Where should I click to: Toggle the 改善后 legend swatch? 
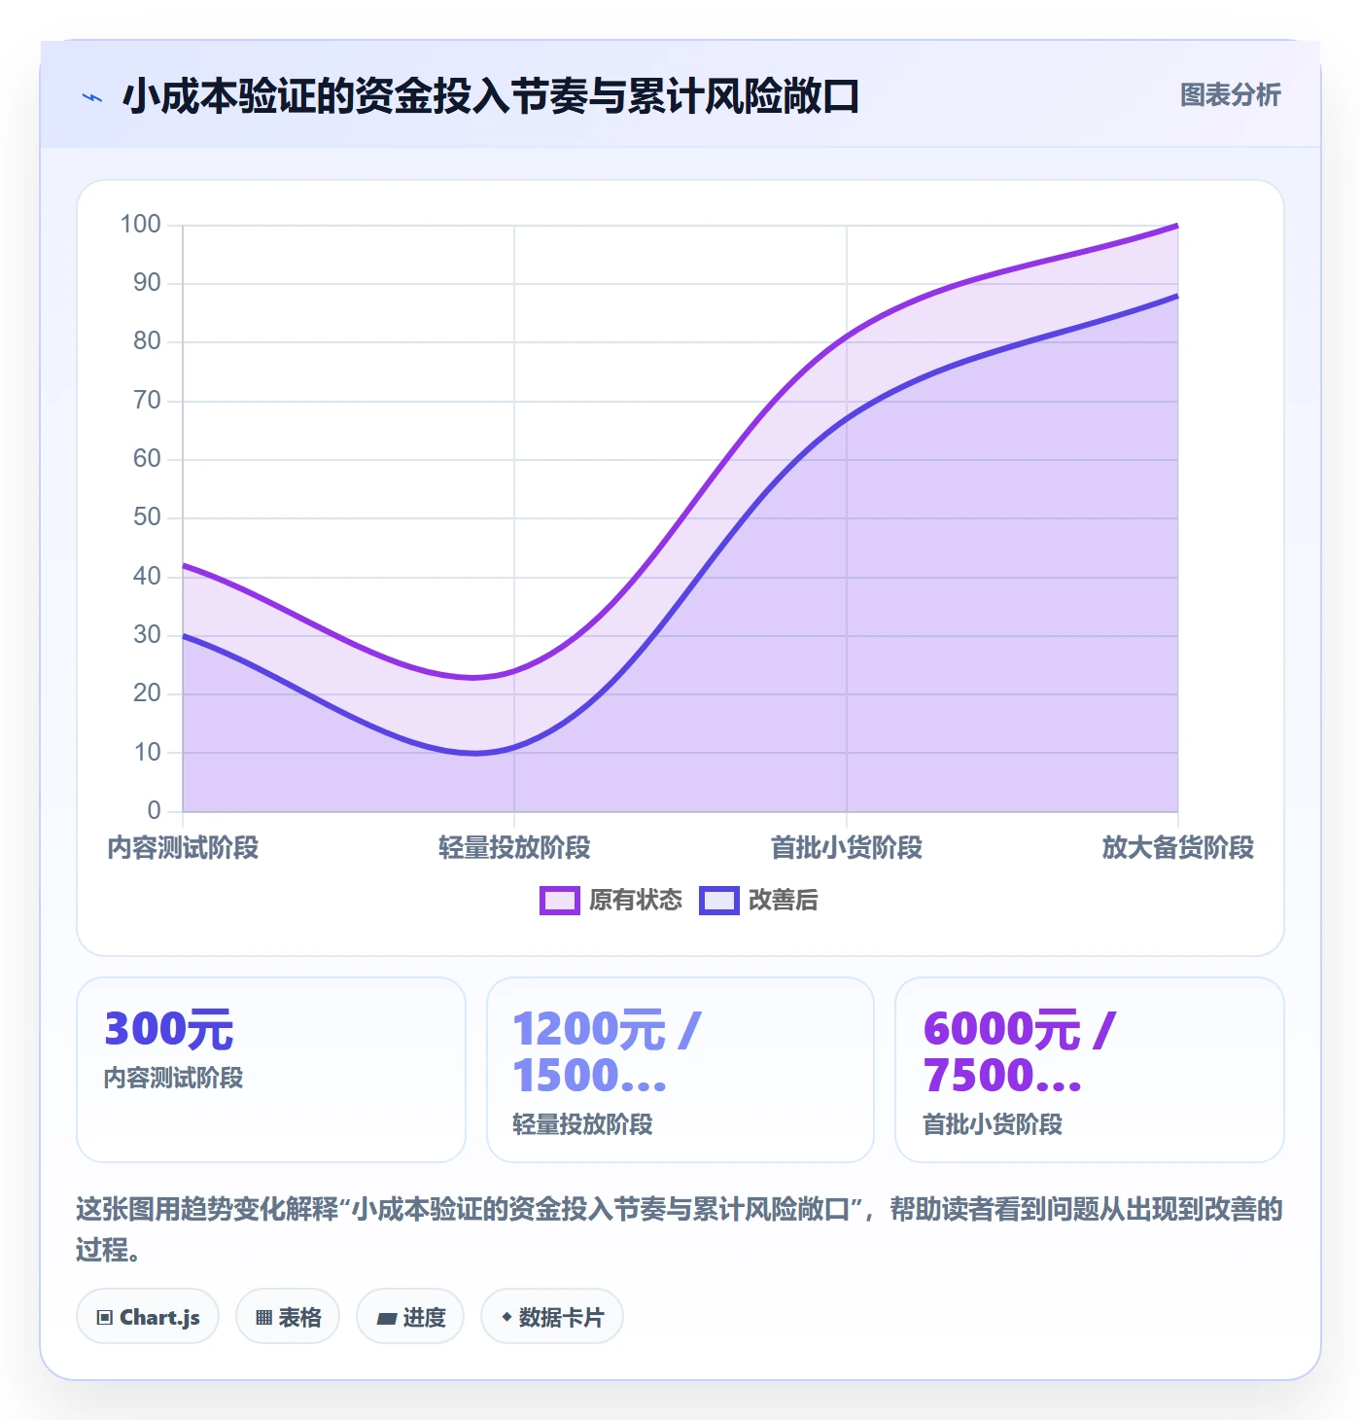point(719,901)
